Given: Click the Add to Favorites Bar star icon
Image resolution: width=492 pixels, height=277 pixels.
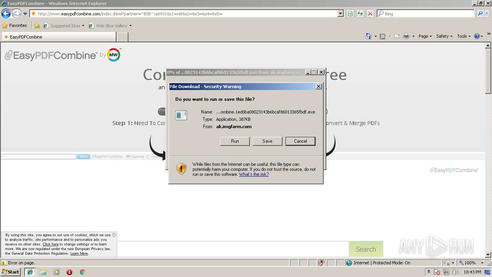Looking at the screenshot, I should click(37, 26).
